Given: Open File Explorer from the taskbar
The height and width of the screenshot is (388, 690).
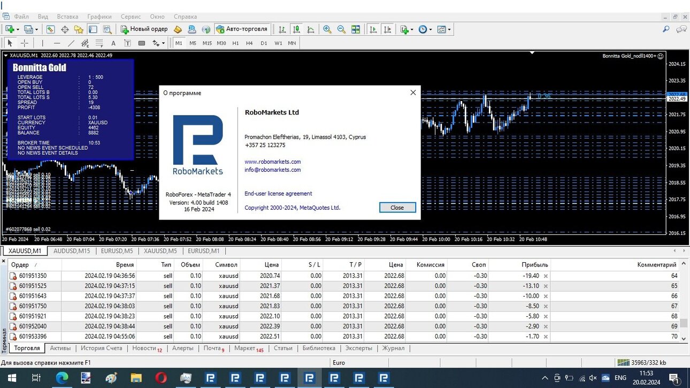Looking at the screenshot, I should [x=136, y=378].
